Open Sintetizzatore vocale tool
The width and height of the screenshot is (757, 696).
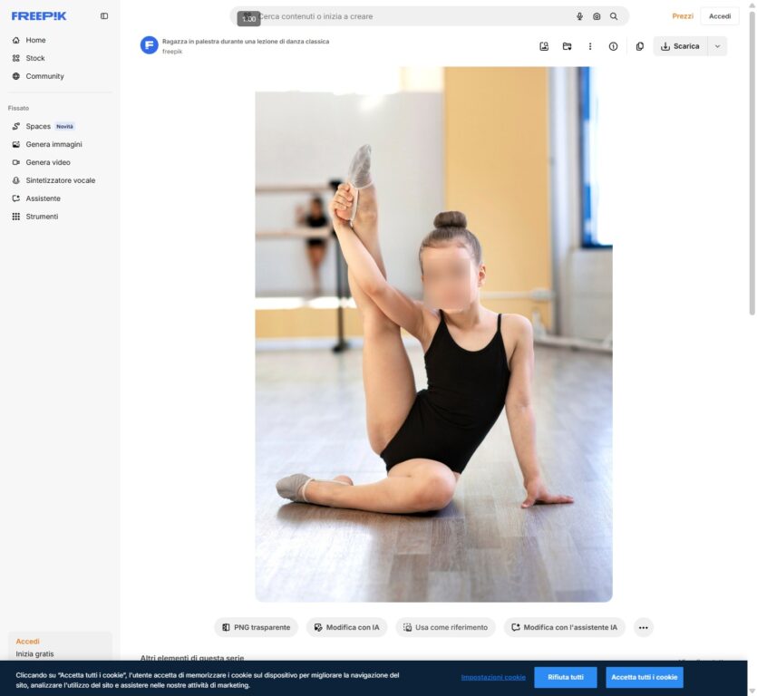(x=60, y=180)
